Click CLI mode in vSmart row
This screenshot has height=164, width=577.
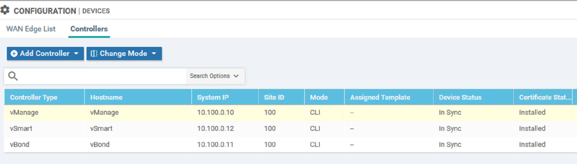[315, 129]
